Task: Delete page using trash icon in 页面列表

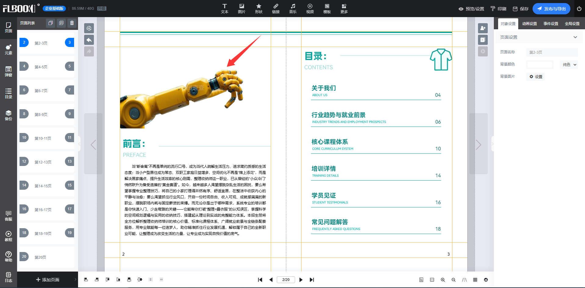Action: (72, 23)
